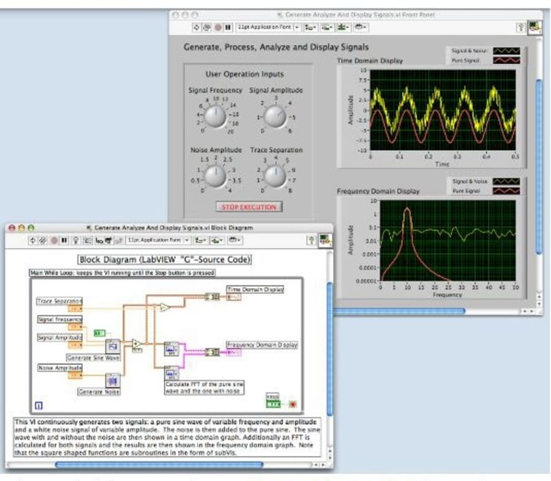Click Abort Execution in Block Diagram toolbar
Image resolution: width=551 pixels, height=481 pixels.
click(54, 240)
